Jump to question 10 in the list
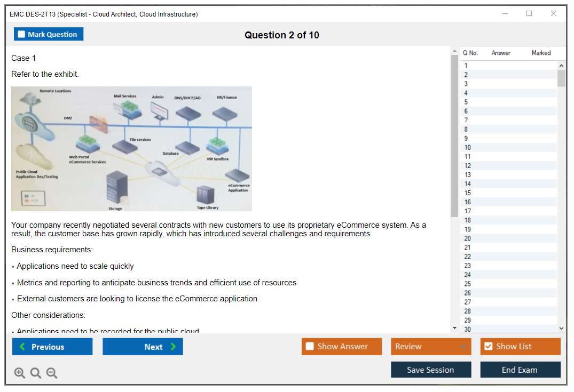 468,148
